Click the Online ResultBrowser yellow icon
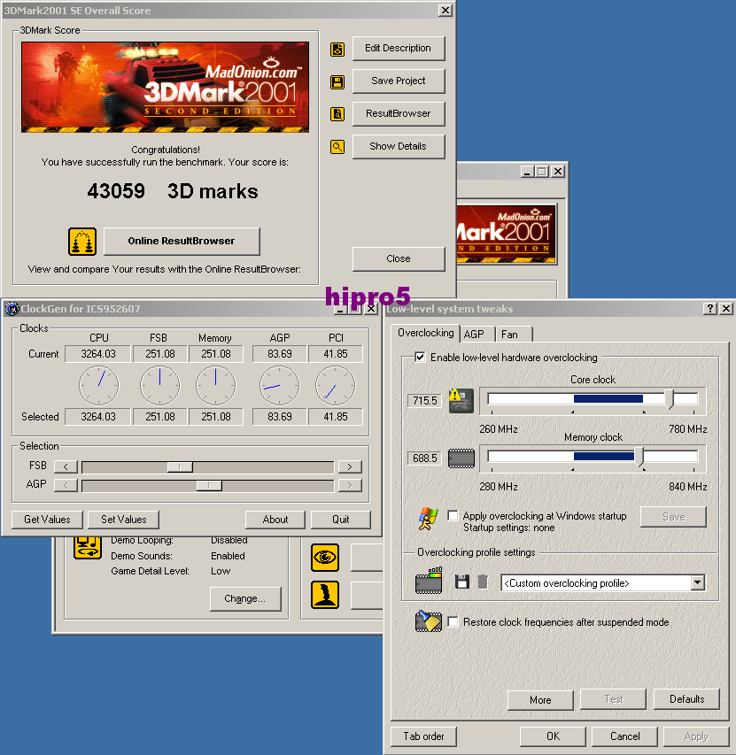The height and width of the screenshot is (755, 736). click(x=81, y=242)
